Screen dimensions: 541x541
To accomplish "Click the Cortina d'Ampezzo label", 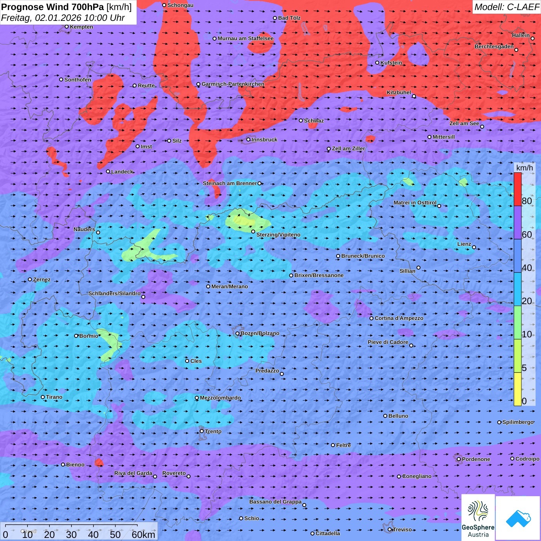I will 399,318.
